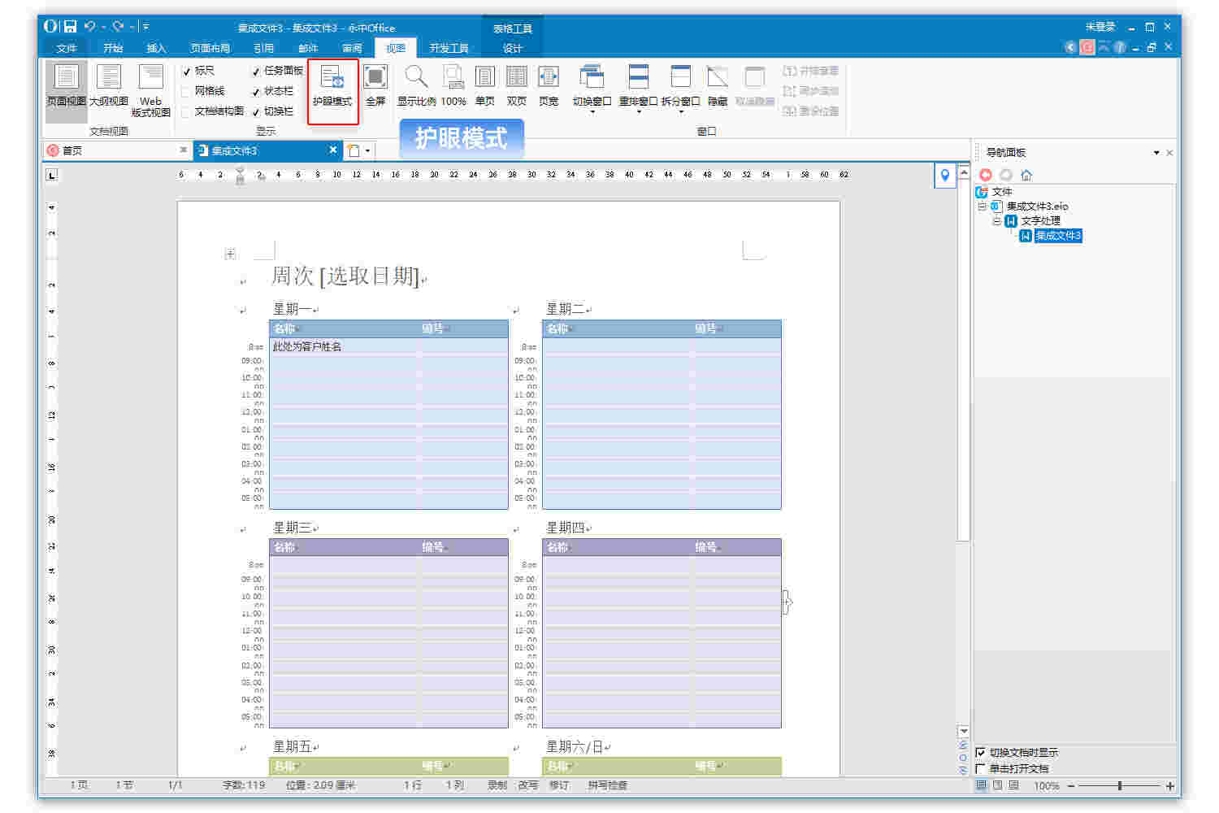This screenshot has height=813, width=1219.
Task: Enable the 网格线 gridlines checkbox
Action: [x=189, y=90]
